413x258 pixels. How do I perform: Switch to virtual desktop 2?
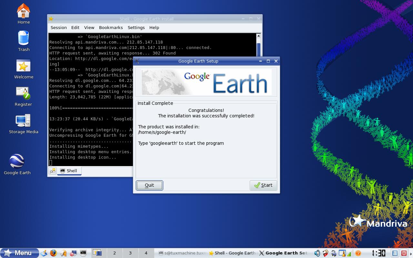click(x=114, y=253)
